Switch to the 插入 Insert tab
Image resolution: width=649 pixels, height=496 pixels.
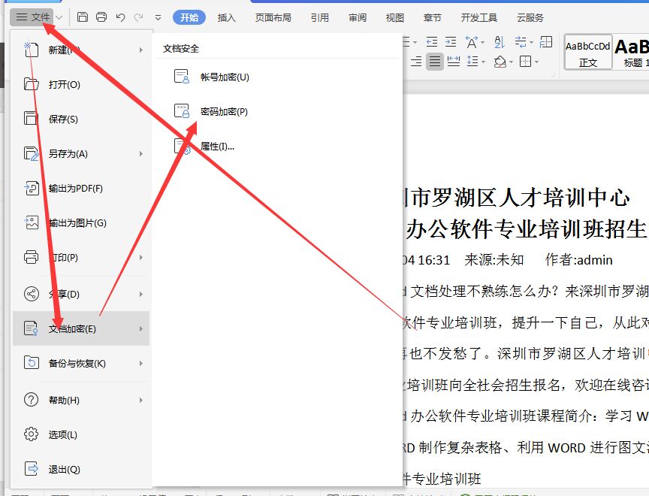click(x=226, y=17)
